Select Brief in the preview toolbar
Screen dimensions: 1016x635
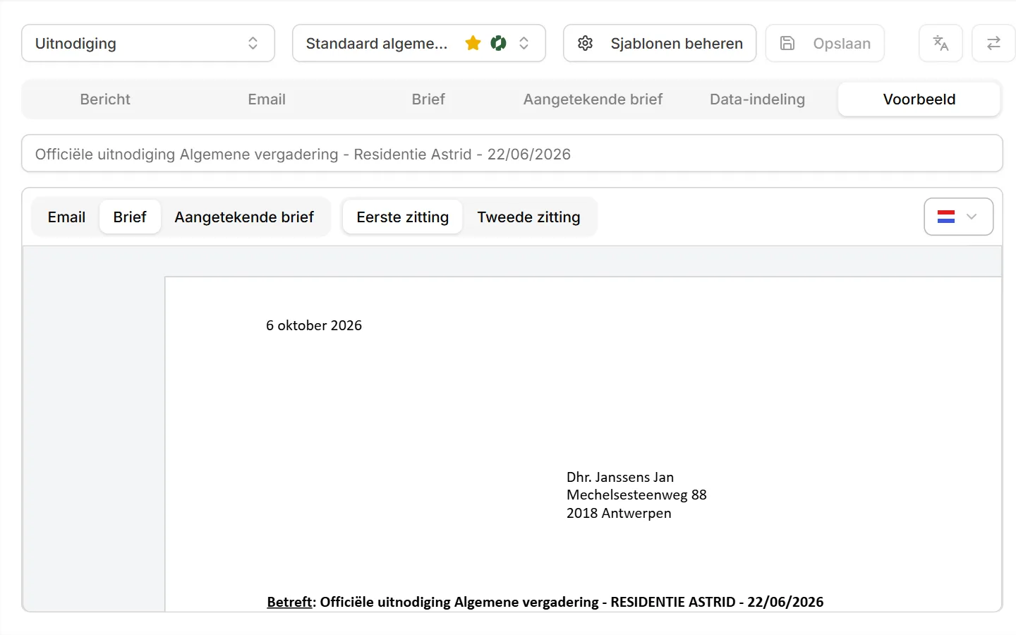click(130, 217)
